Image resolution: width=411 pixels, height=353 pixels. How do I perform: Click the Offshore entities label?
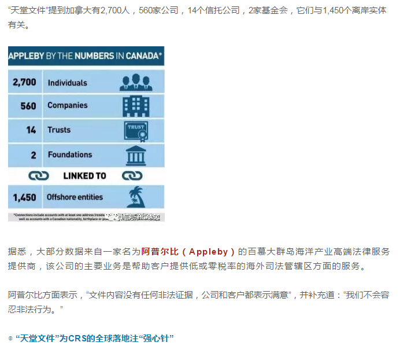click(75, 197)
